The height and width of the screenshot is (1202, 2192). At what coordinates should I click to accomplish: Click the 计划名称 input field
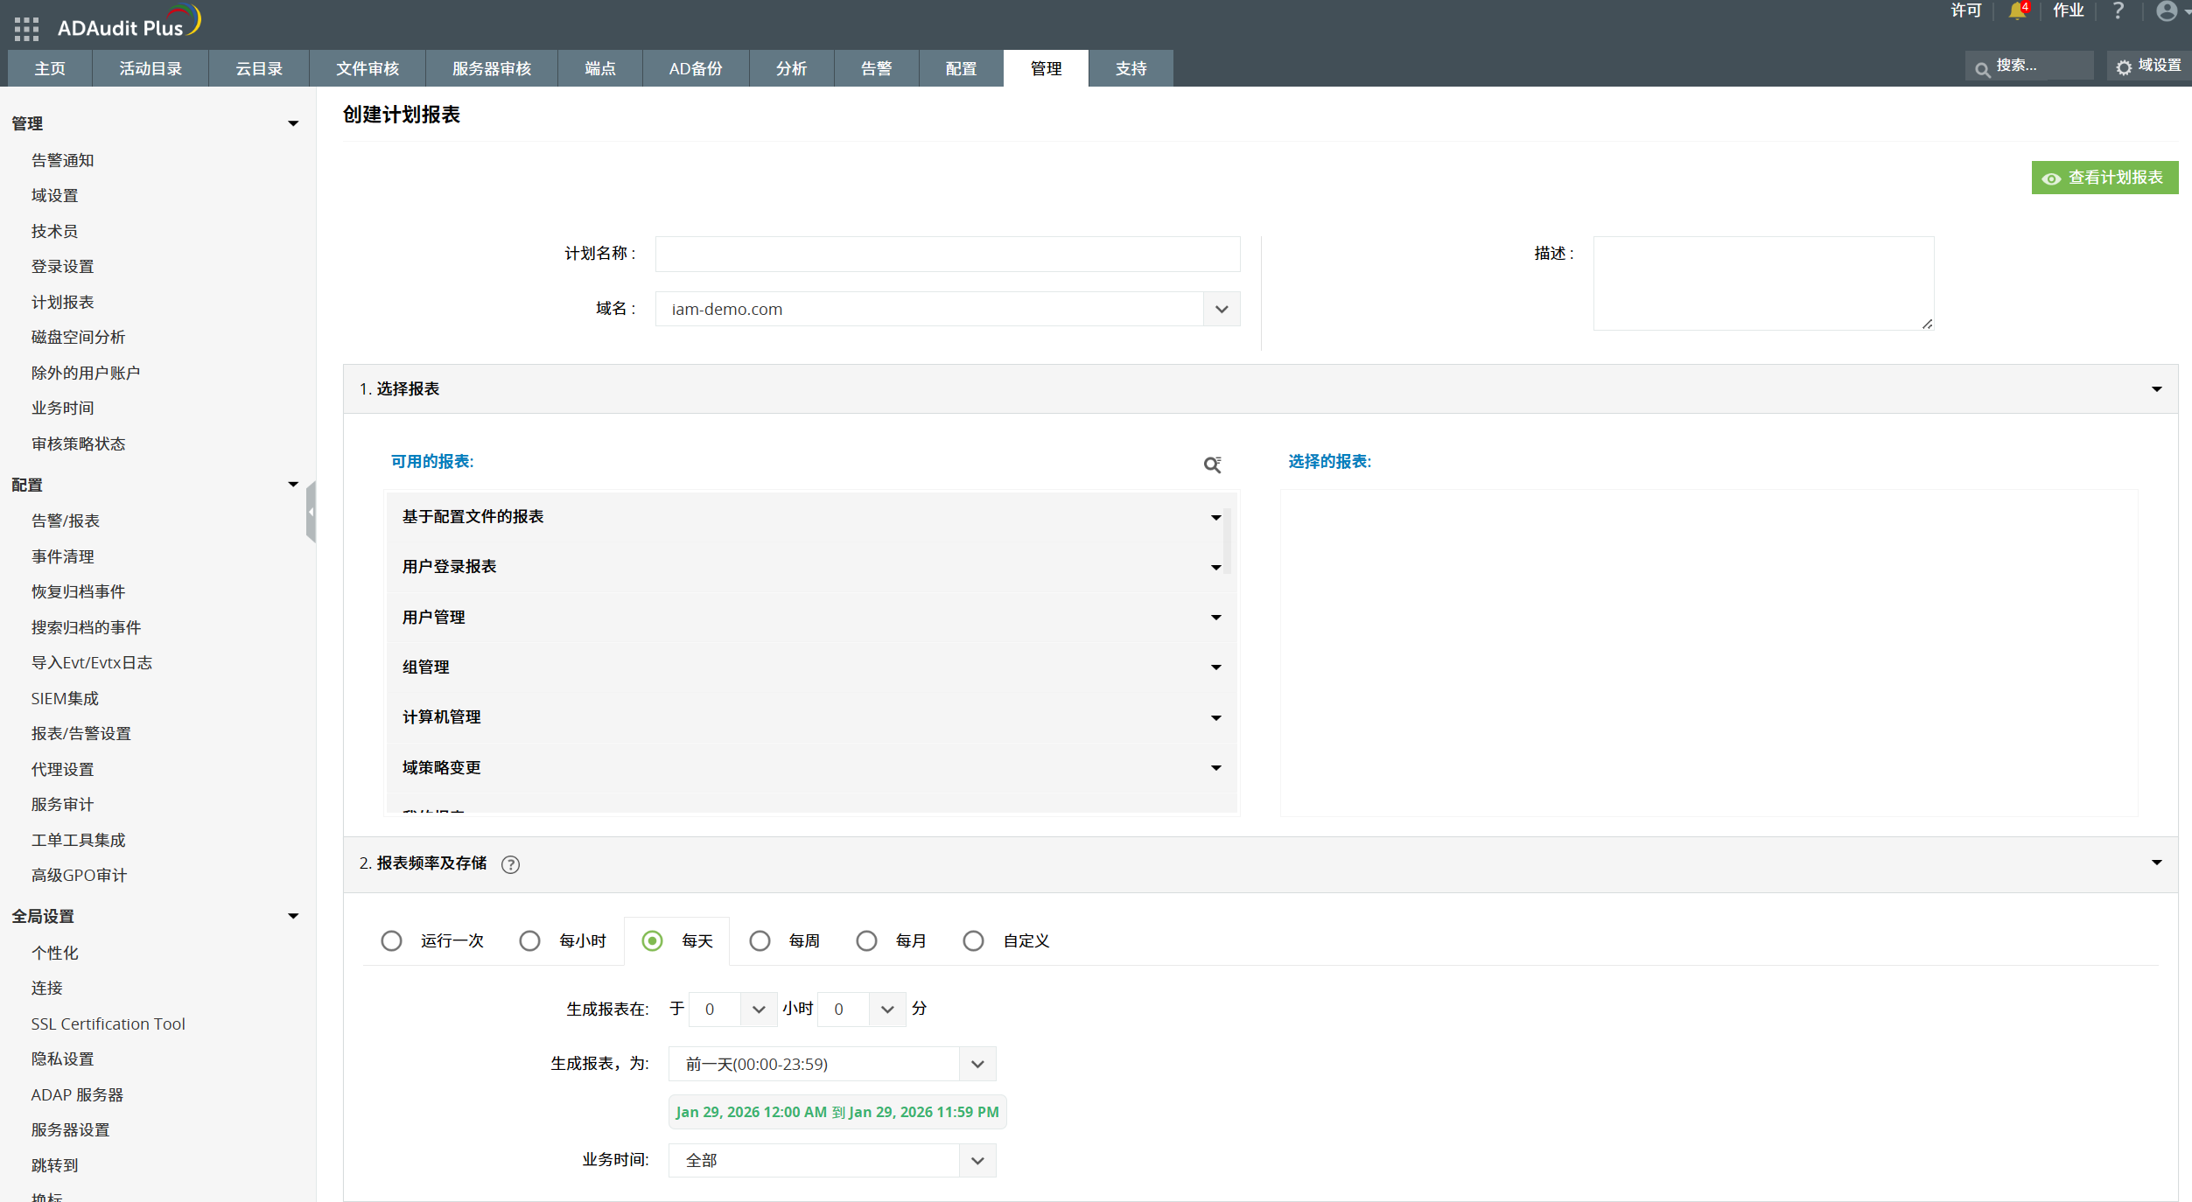(x=947, y=254)
